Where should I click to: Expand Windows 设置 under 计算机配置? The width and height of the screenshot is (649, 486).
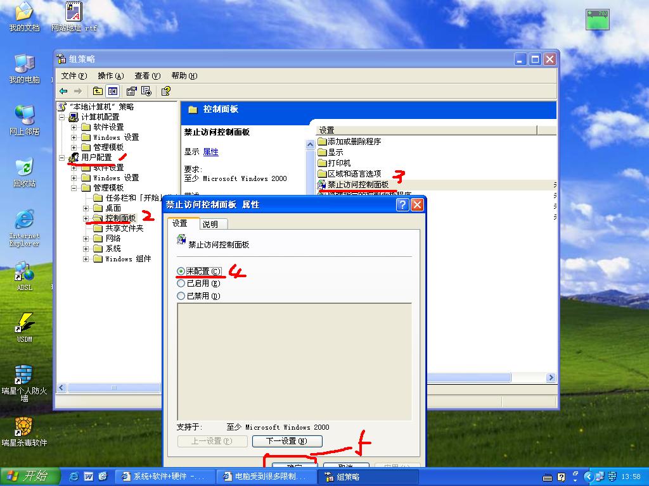point(74,137)
